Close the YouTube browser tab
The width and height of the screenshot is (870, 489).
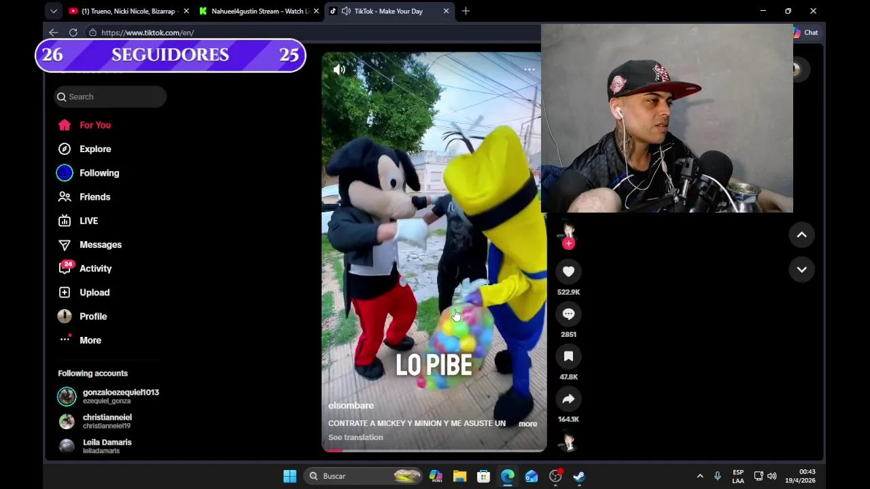(186, 11)
